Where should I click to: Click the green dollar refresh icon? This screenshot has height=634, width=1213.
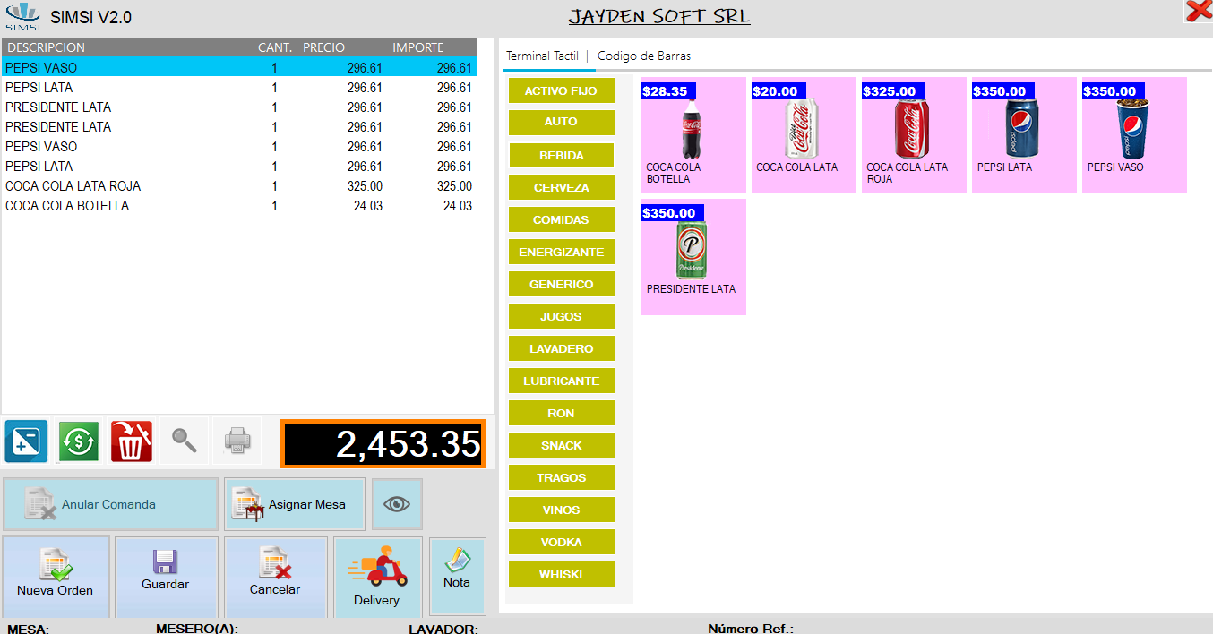(x=79, y=441)
